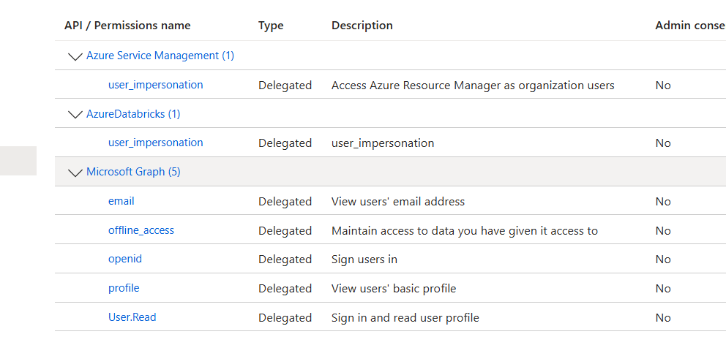
Task: Click the API / Permissions name column header
Action: [127, 26]
